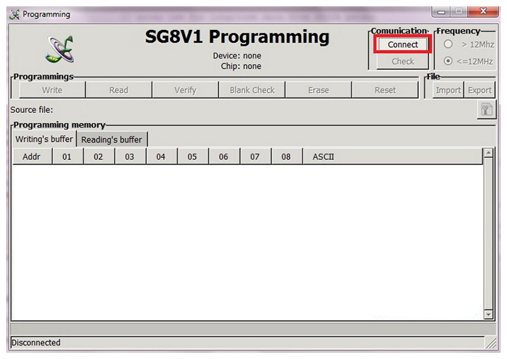507x359 pixels.
Task: Select the > 12Mhz frequency option
Action: [449, 44]
